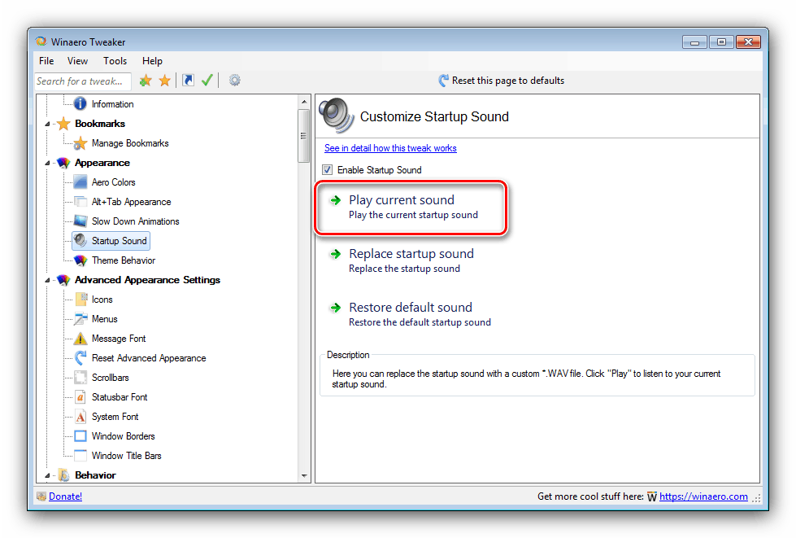Viewport: 796px width, 538px height.
Task: Click the Slow Down Animations icon
Action: [80, 221]
